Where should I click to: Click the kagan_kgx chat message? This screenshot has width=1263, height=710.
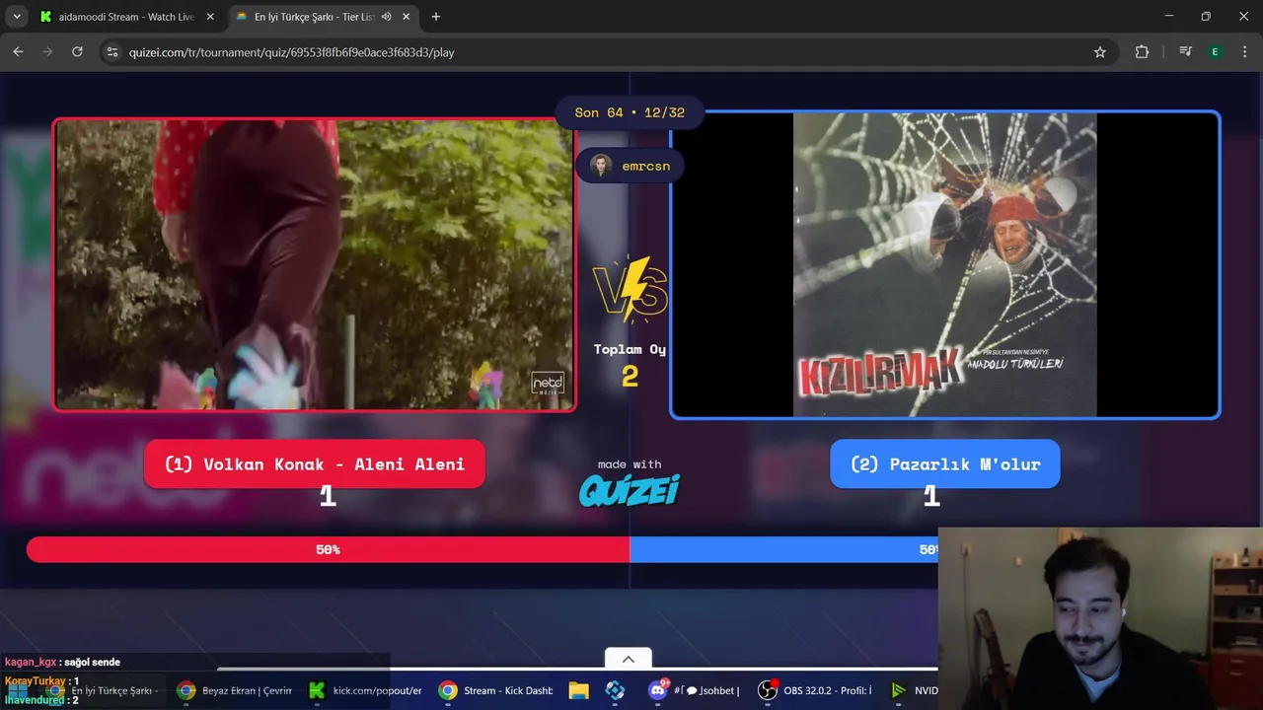tap(62, 662)
